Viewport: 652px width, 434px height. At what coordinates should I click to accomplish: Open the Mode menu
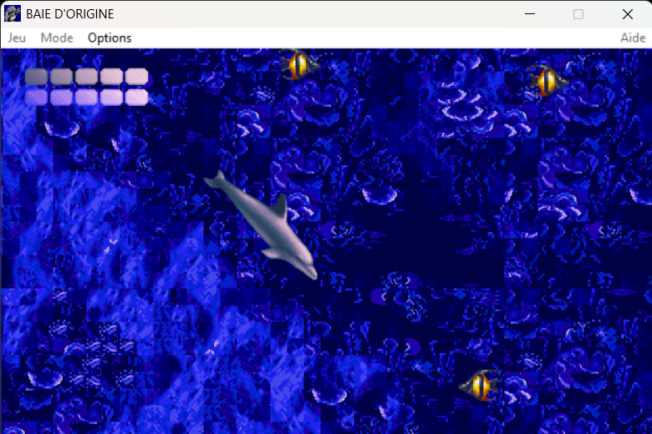[x=57, y=38]
